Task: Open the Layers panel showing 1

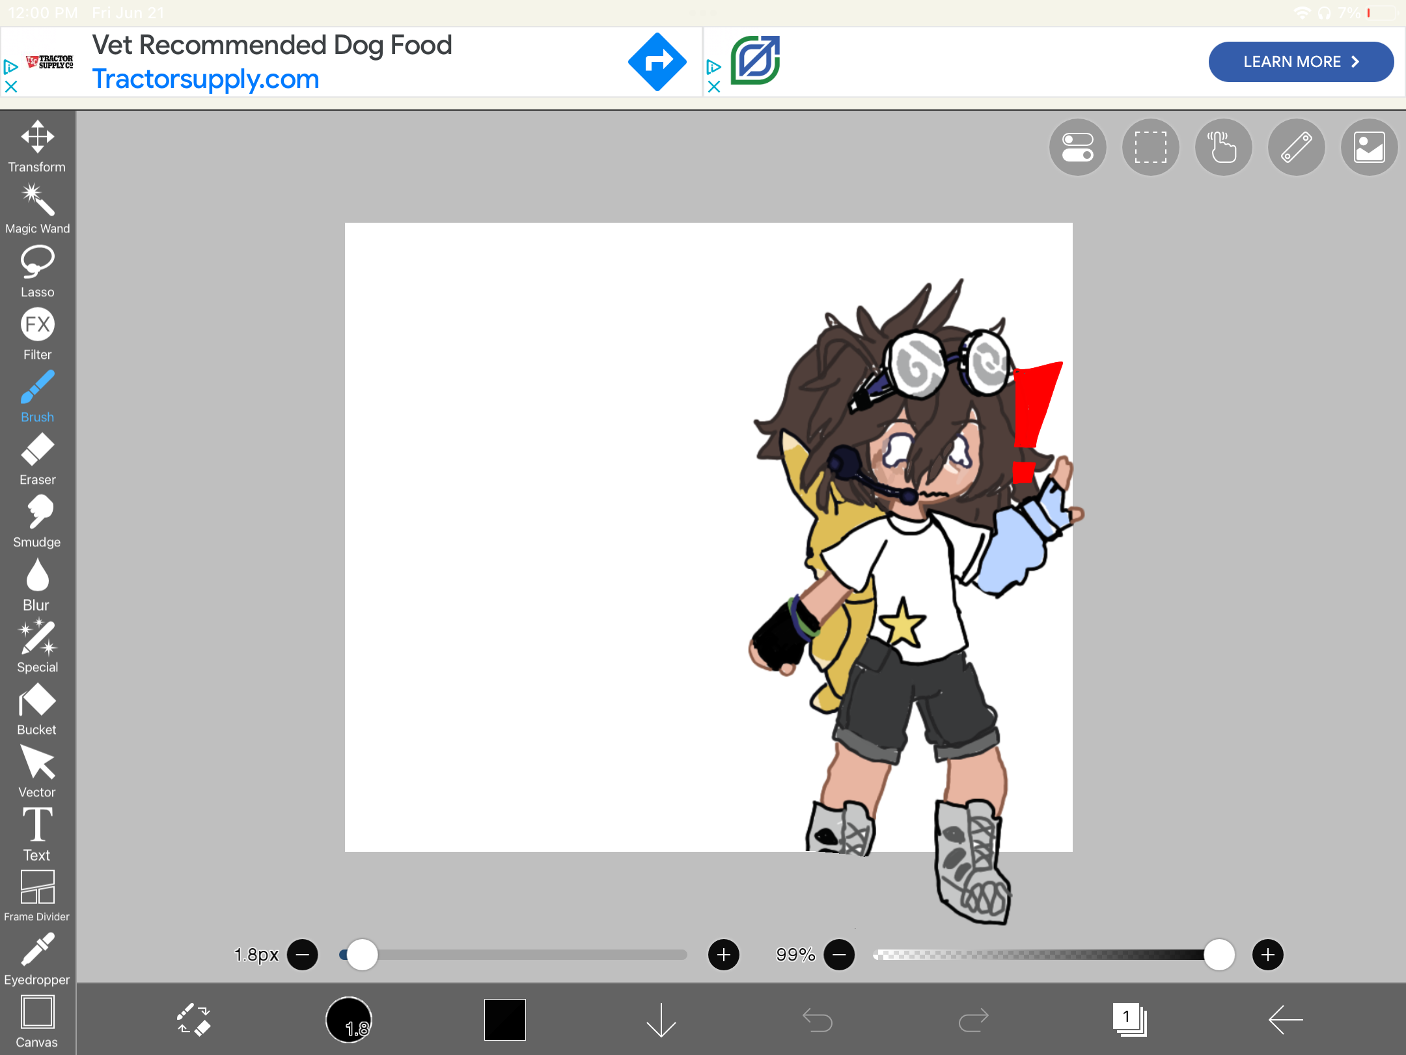Action: pos(1131,1020)
